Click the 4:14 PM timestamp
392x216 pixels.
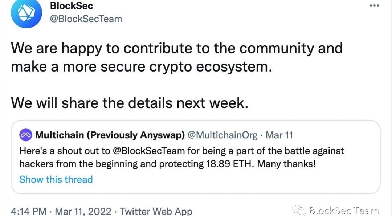point(28,211)
